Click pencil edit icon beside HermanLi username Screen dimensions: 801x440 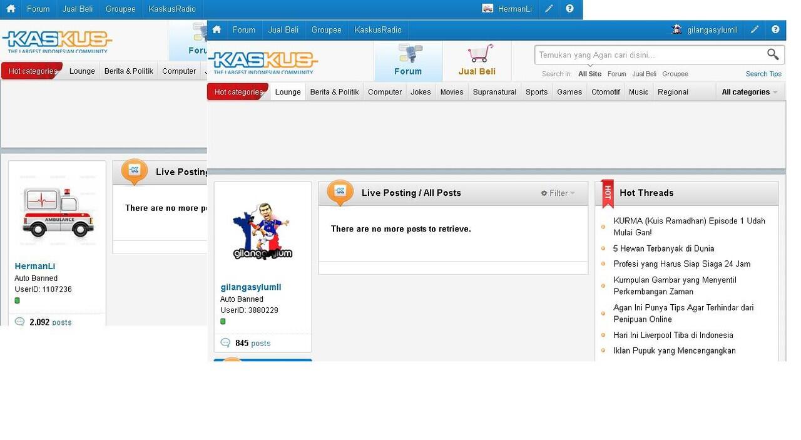pos(549,9)
